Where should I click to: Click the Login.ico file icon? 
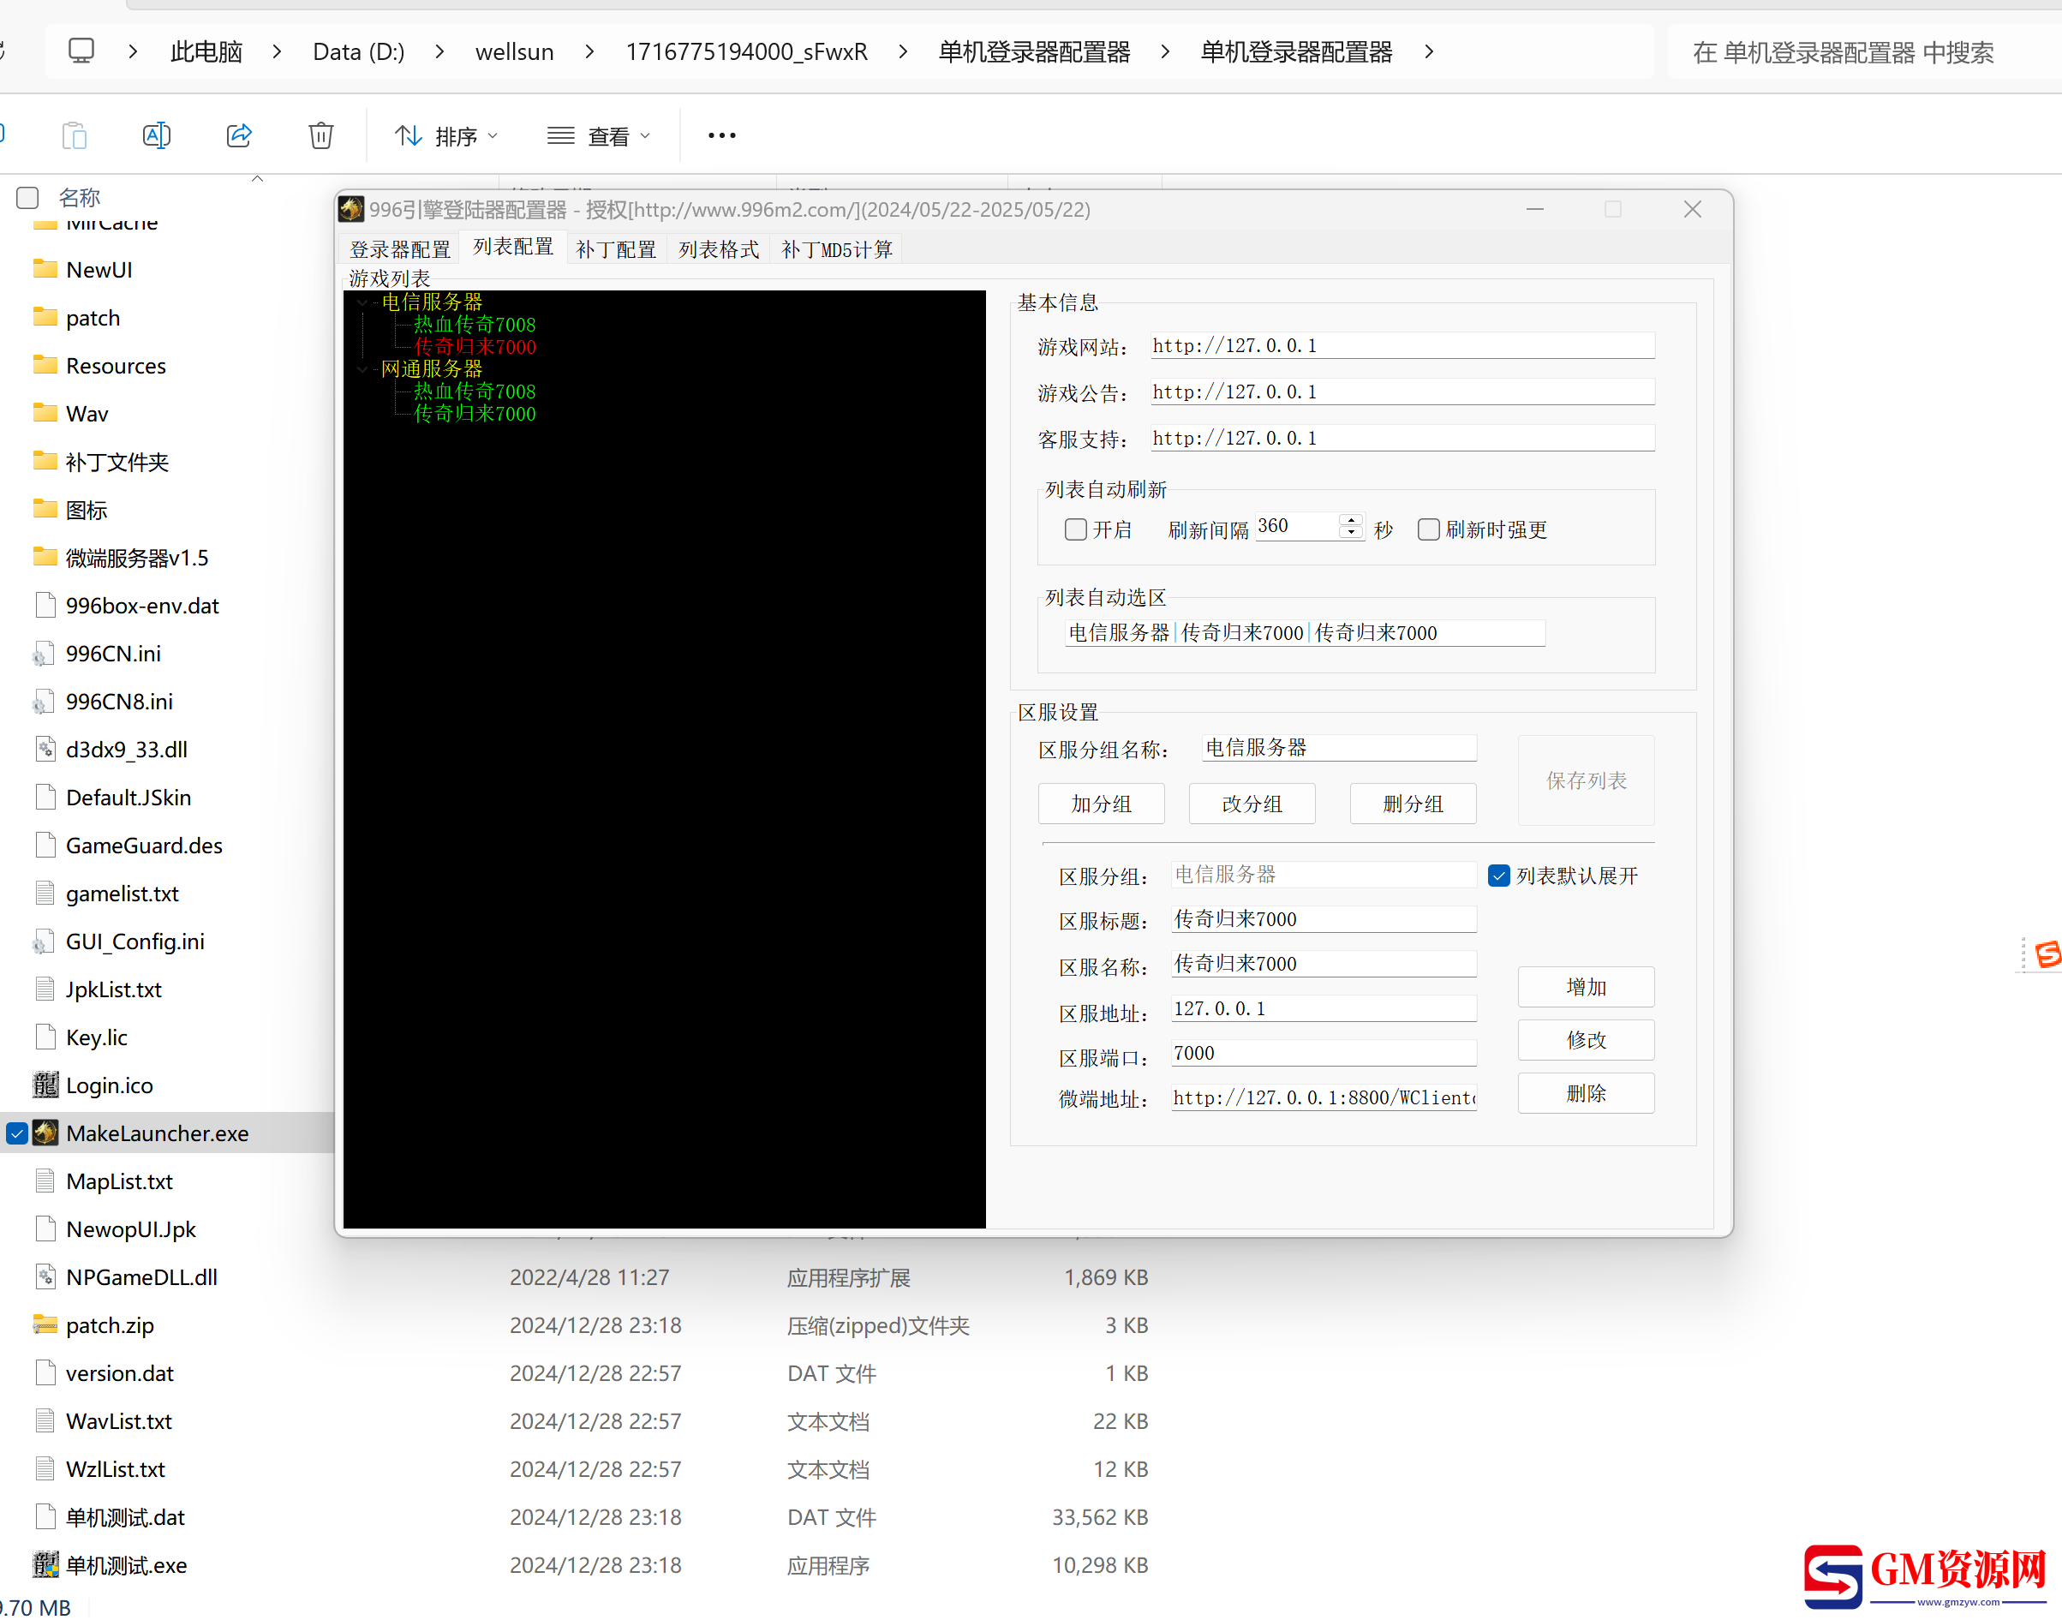coord(45,1084)
